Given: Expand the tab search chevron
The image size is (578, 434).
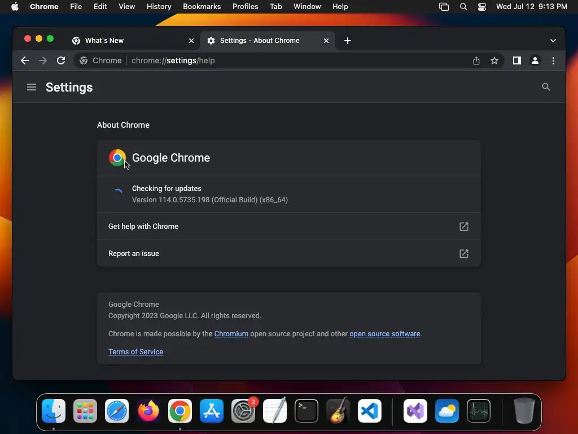Looking at the screenshot, I should (553, 41).
